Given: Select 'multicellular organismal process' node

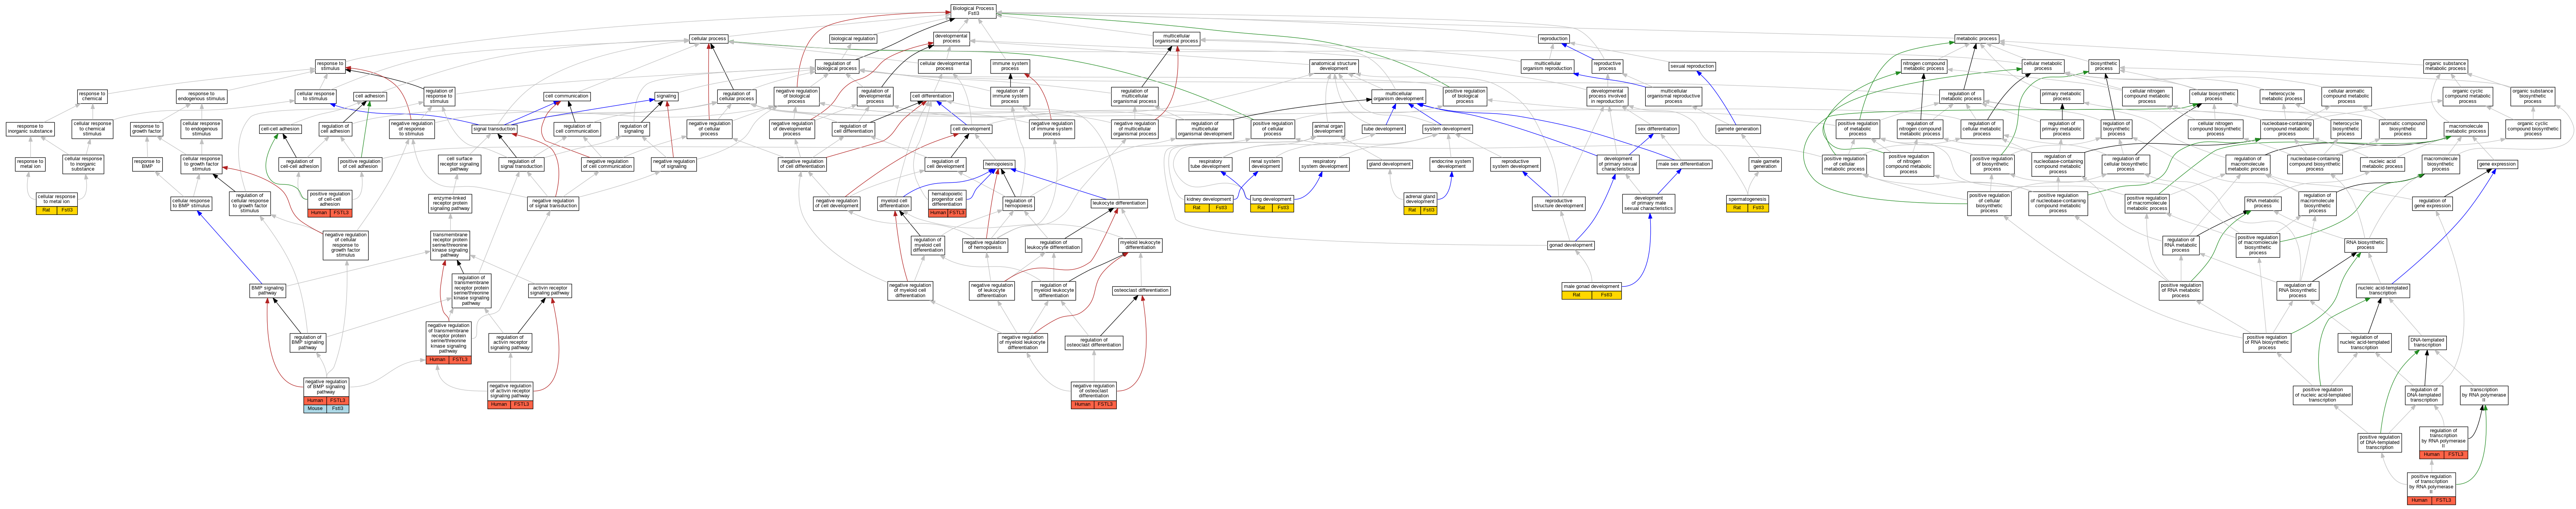Looking at the screenshot, I should pyautogui.click(x=1176, y=39).
